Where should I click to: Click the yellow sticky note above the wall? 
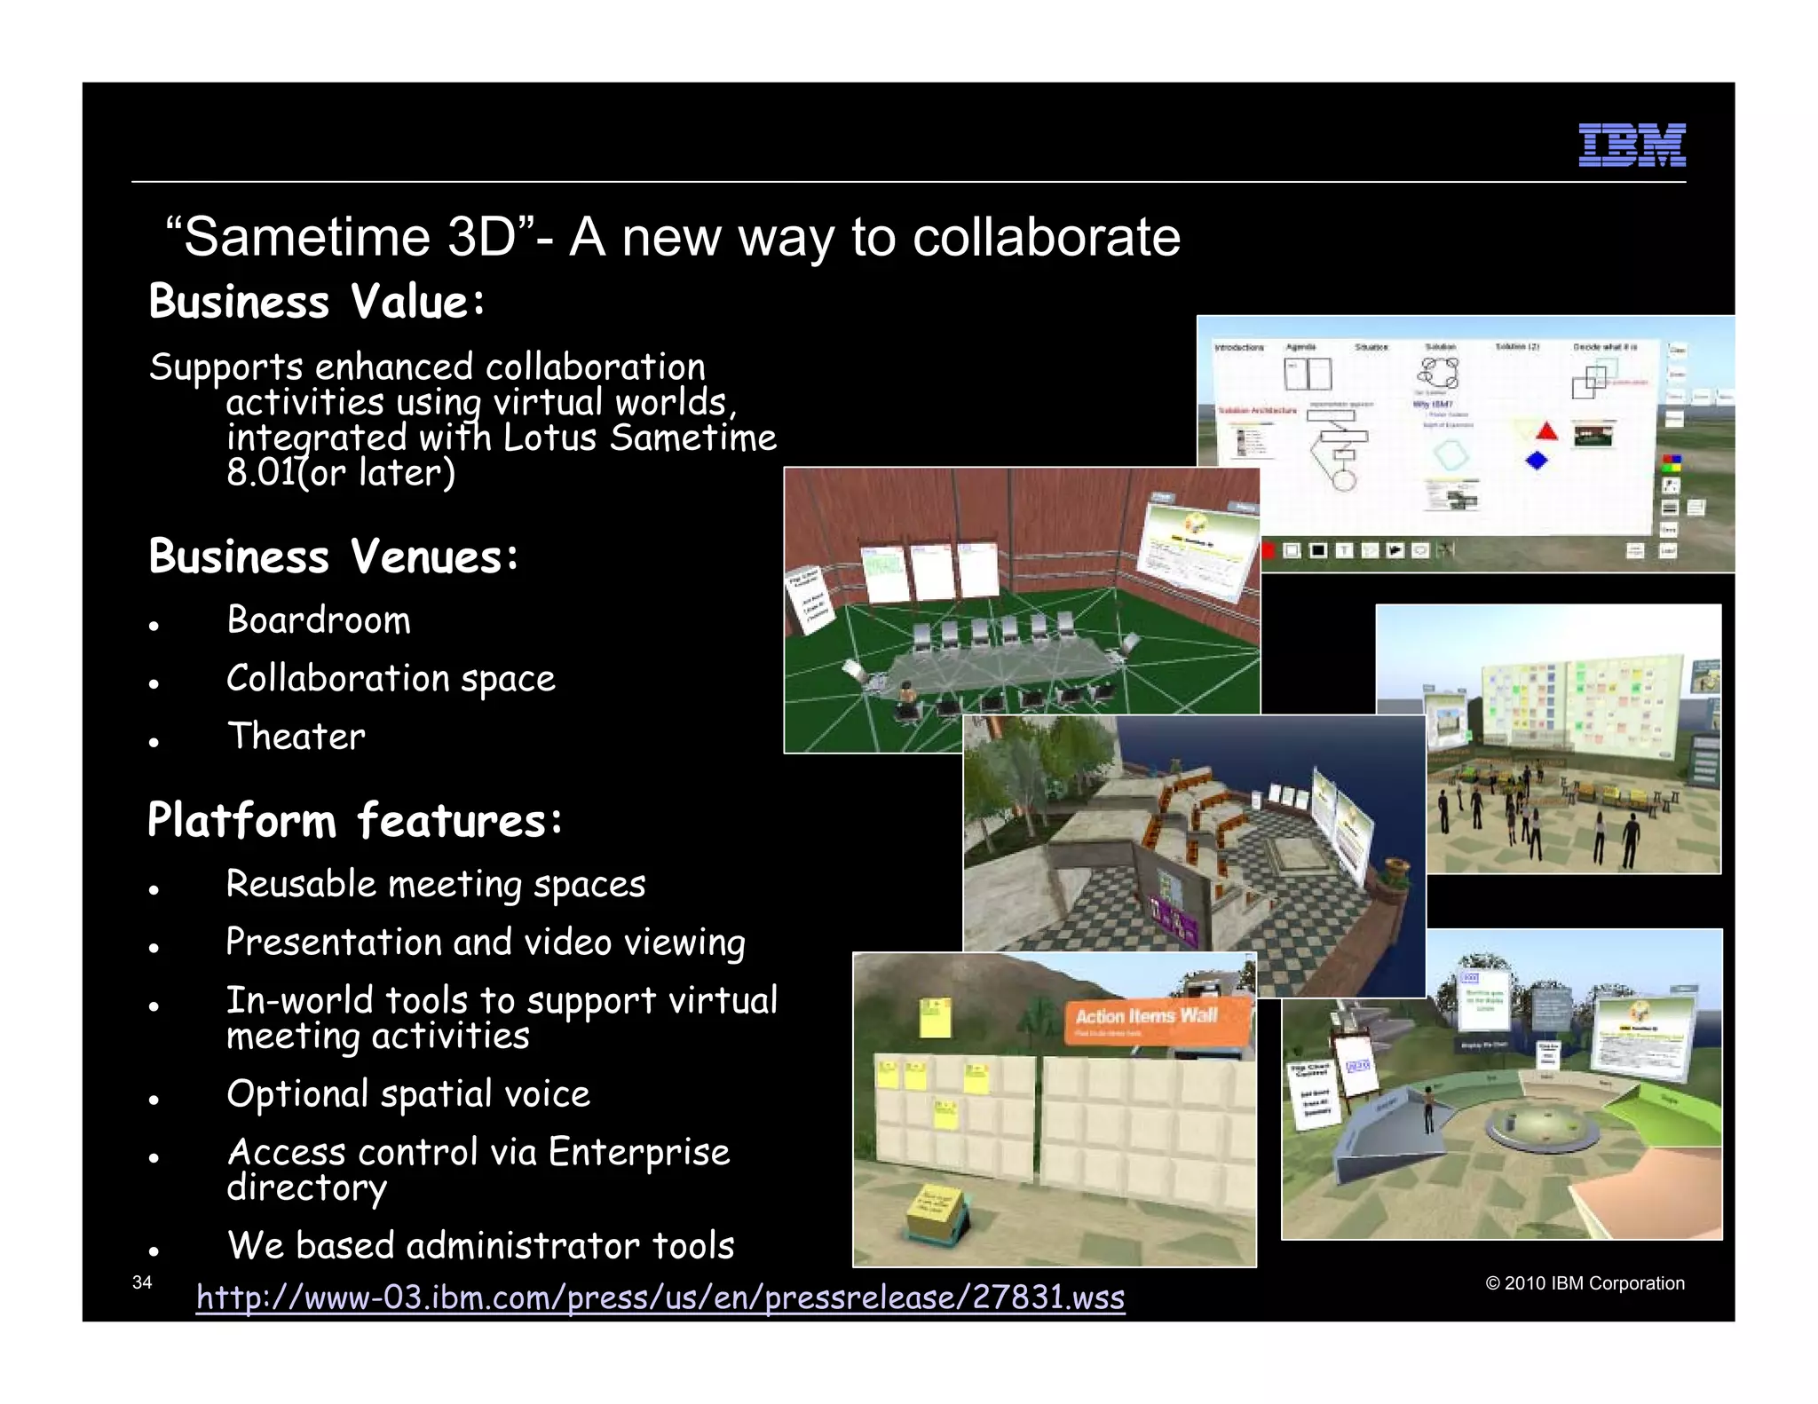(x=935, y=1018)
